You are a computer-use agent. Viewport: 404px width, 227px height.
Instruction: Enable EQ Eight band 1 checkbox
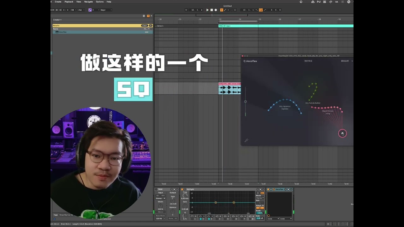pos(192,219)
